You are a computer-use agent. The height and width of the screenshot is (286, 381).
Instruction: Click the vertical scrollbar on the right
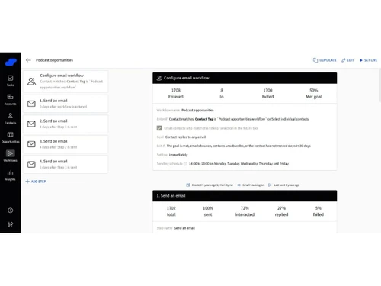pos(379,85)
